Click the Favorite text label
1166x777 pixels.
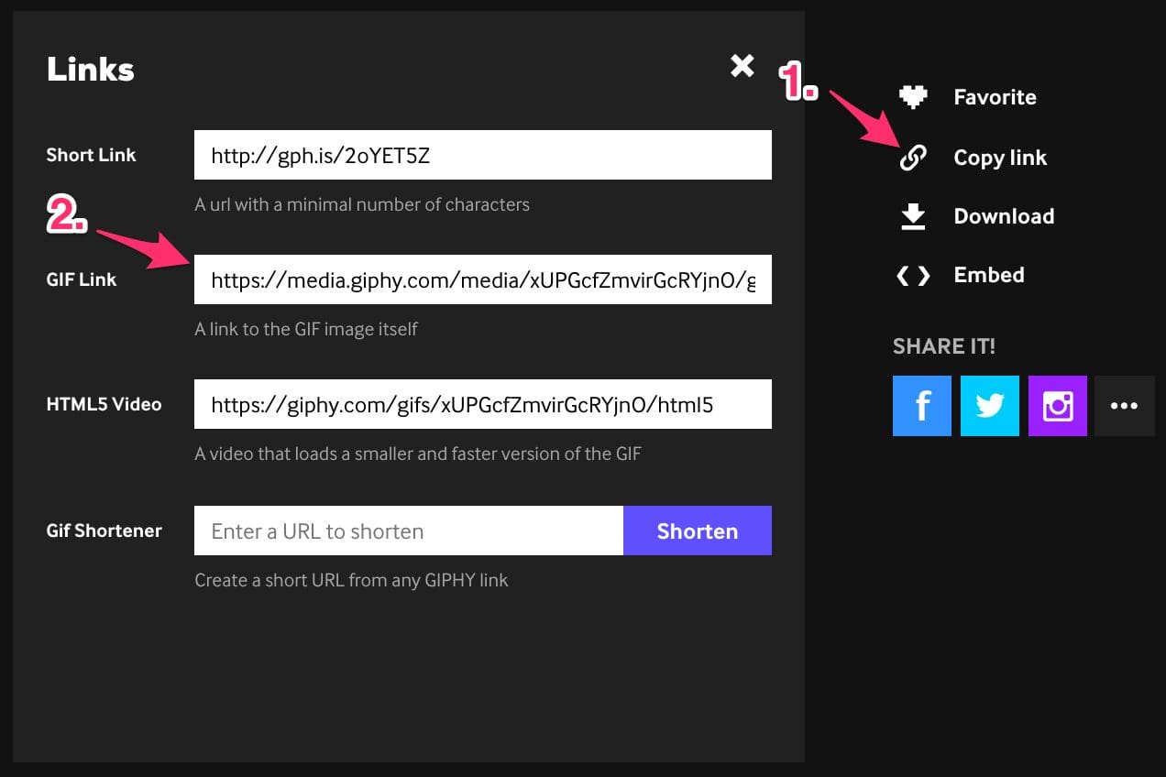tap(995, 96)
